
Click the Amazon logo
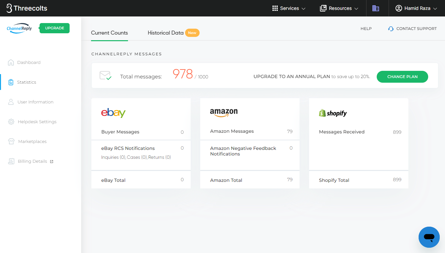pyautogui.click(x=224, y=113)
